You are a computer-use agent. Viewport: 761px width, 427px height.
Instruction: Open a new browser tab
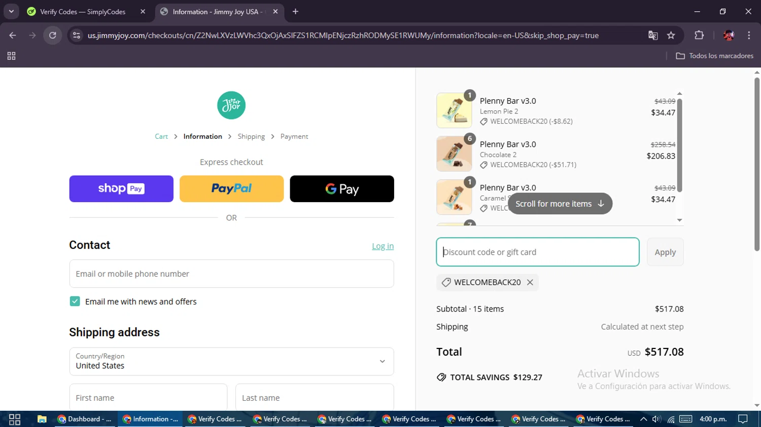click(295, 12)
